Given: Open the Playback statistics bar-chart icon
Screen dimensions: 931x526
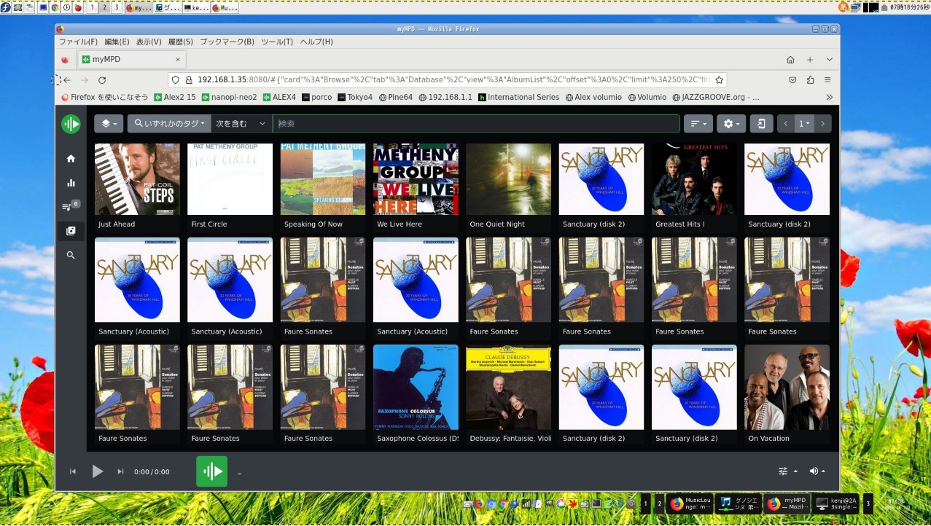Looking at the screenshot, I should tap(71, 183).
